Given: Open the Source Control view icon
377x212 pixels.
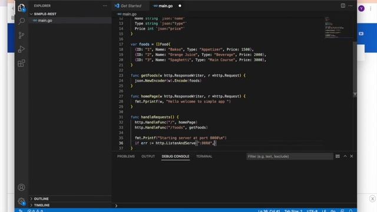Looking at the screenshot, I should click(21, 35).
